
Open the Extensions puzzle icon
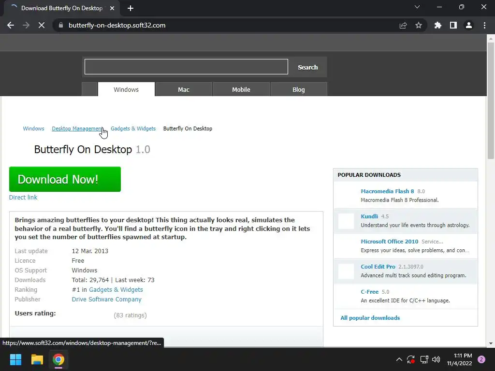click(x=438, y=25)
